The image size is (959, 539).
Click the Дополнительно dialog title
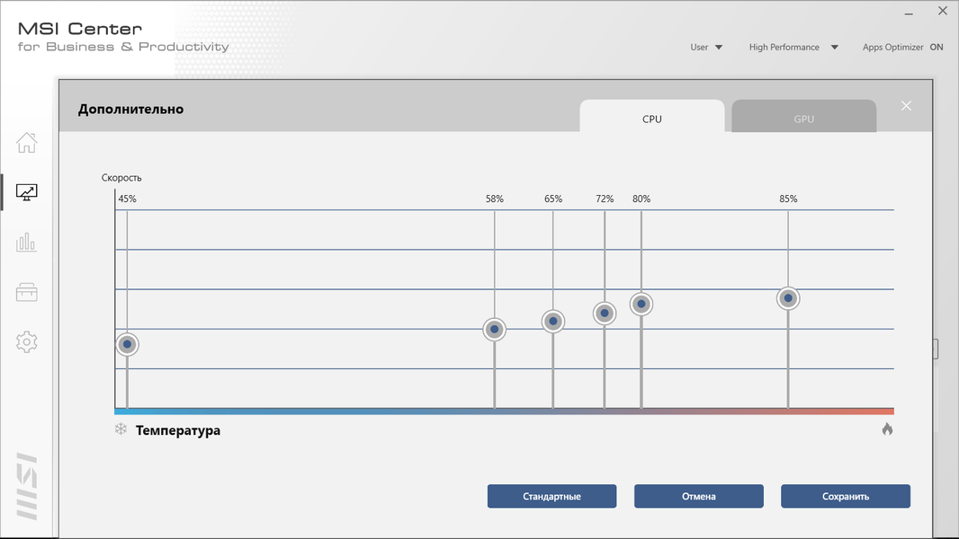click(x=130, y=110)
